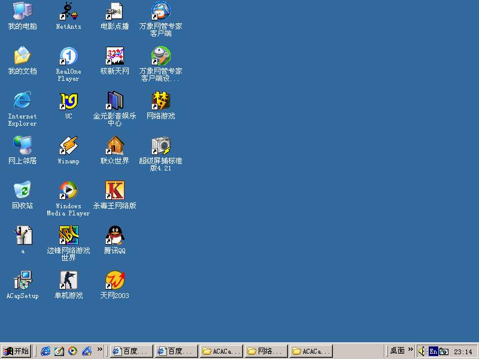The height and width of the screenshot is (359, 479).
Task: Click the 23:14 system clock
Action: pos(463,352)
